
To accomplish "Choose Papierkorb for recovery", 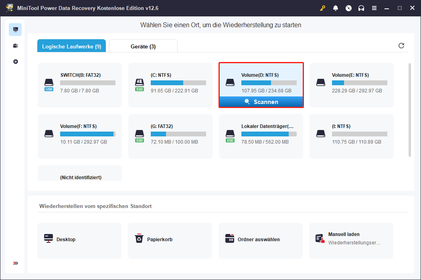I will coord(170,240).
